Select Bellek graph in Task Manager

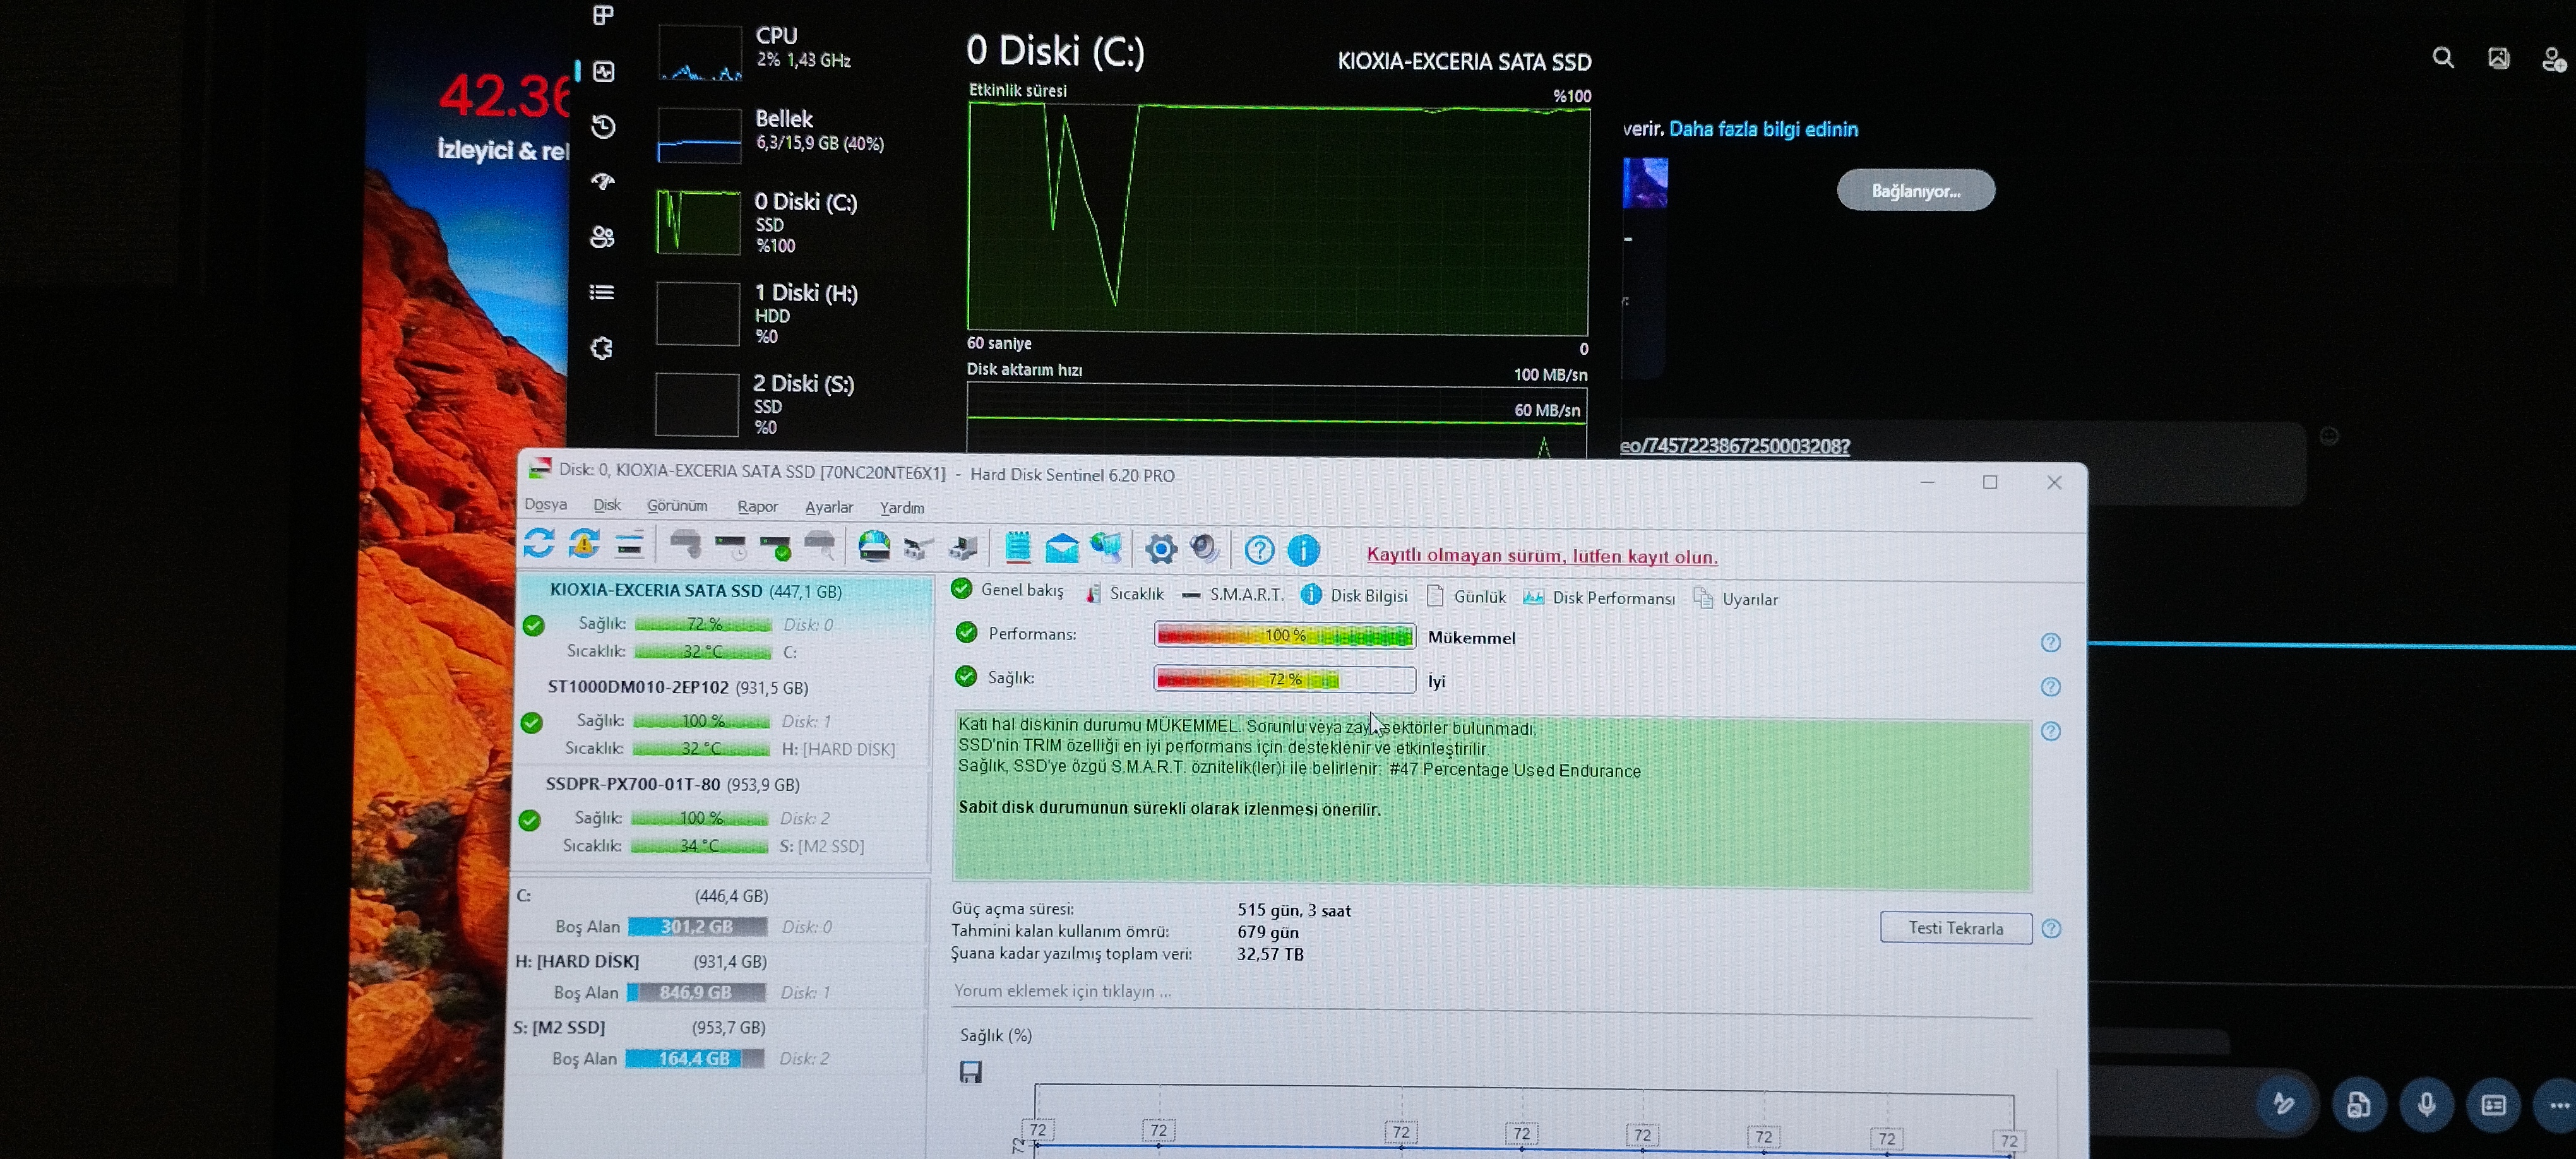tap(698, 135)
